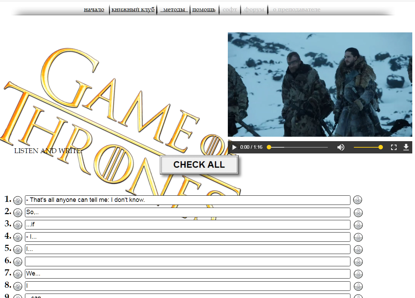Mute the video sound

click(x=341, y=147)
